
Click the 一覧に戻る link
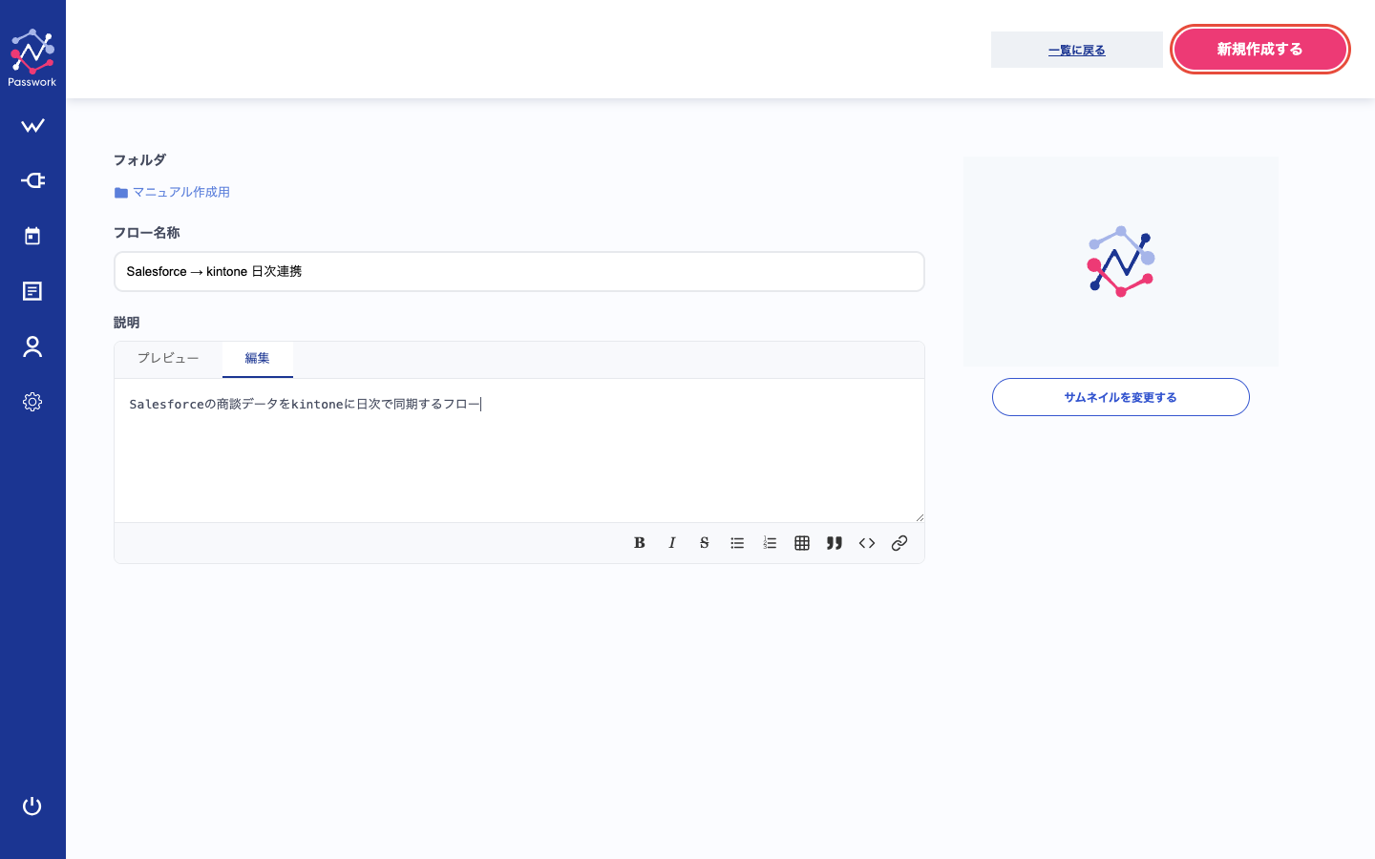coord(1077,51)
